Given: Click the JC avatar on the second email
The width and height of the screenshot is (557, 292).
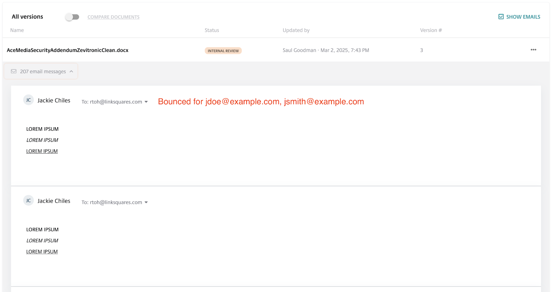Looking at the screenshot, I should pyautogui.click(x=29, y=201).
